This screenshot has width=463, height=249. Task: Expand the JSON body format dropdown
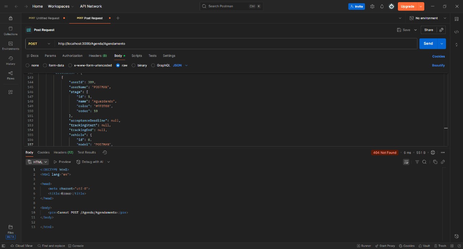pos(180,66)
